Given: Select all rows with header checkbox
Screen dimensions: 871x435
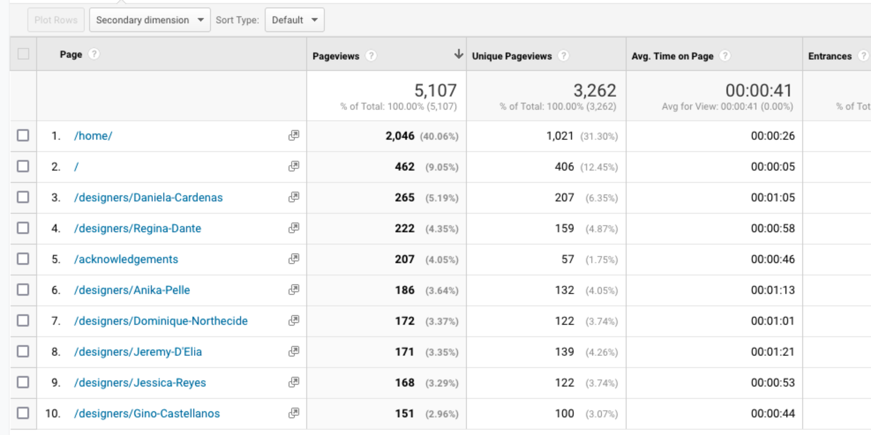Looking at the screenshot, I should [23, 54].
